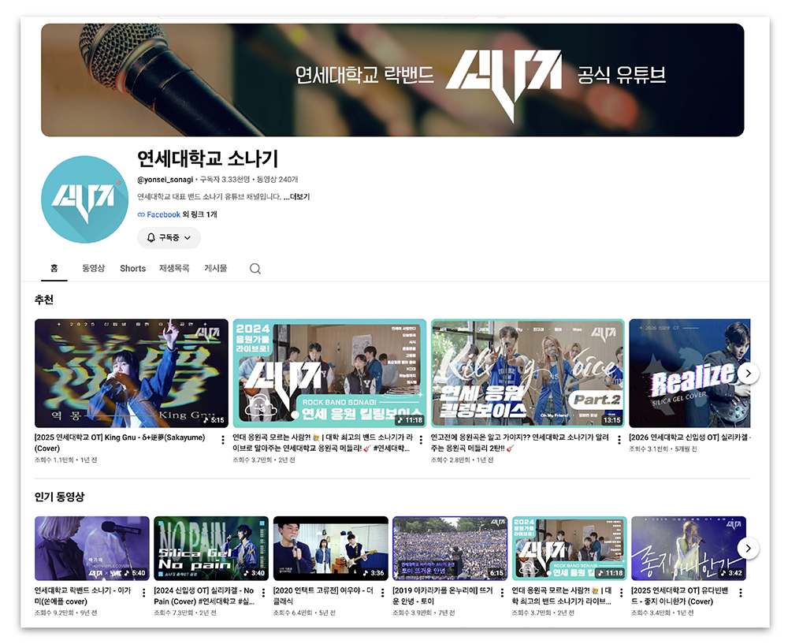Open title [2024 신입생 OT] 실리카겔 - No Pain
788x644 pixels.
click(204, 596)
